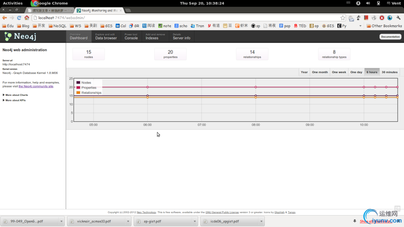
Task: Open the NoSQL bookmark folder
Action: click(x=58, y=26)
